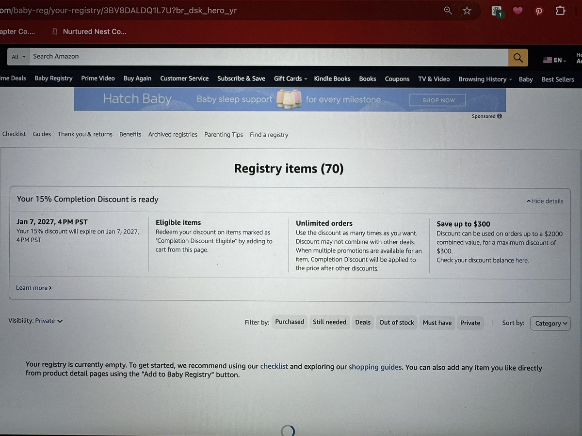This screenshot has width=582, height=436.
Task: Open the shopping guides link
Action: (x=375, y=367)
